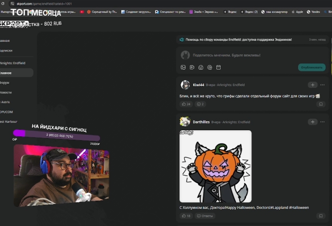Open more options on Darthilles' post
The height and width of the screenshot is (226, 332).
pos(322,122)
